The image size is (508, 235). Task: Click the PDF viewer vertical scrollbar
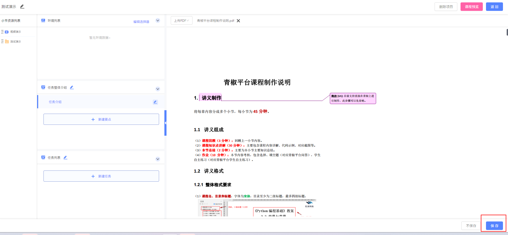(507, 32)
